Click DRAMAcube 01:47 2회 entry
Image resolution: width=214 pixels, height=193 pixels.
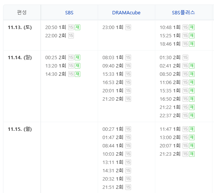[117, 137]
